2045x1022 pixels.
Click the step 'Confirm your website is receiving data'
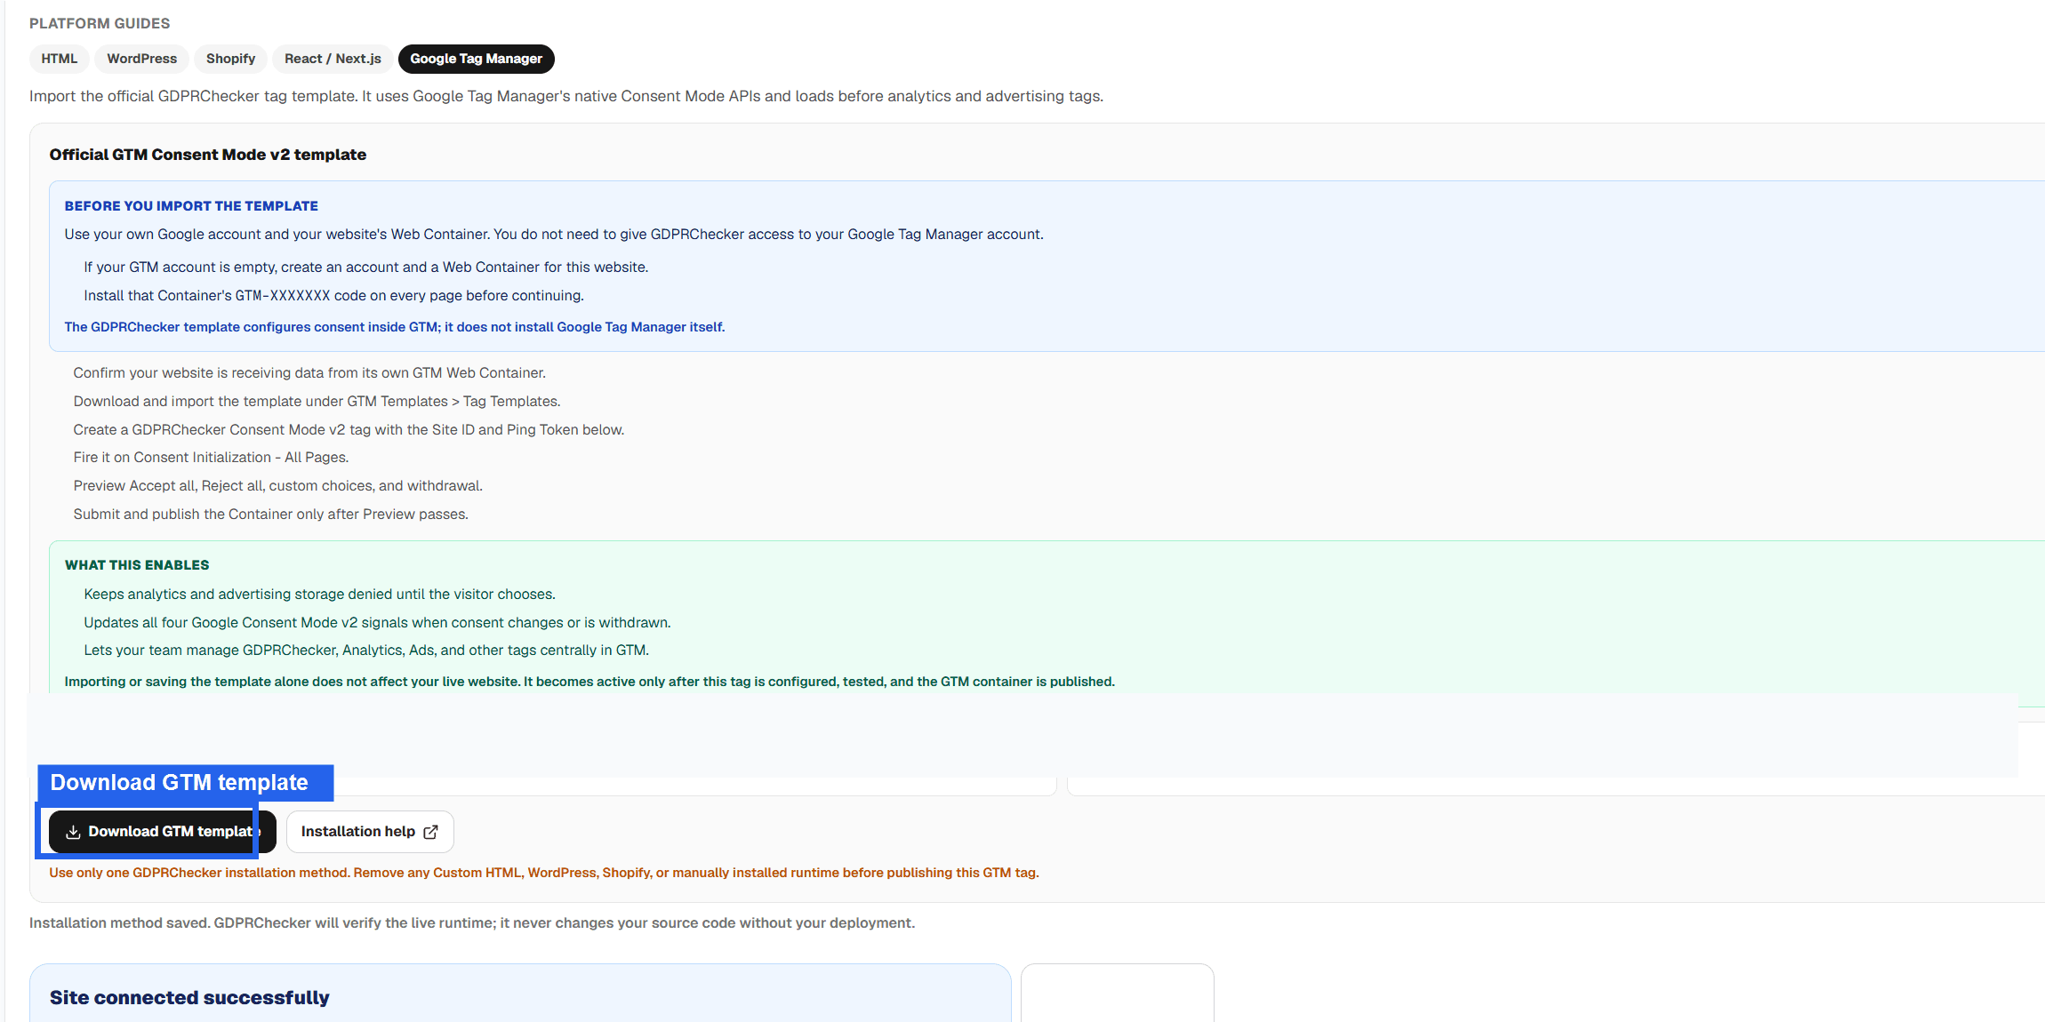click(309, 373)
